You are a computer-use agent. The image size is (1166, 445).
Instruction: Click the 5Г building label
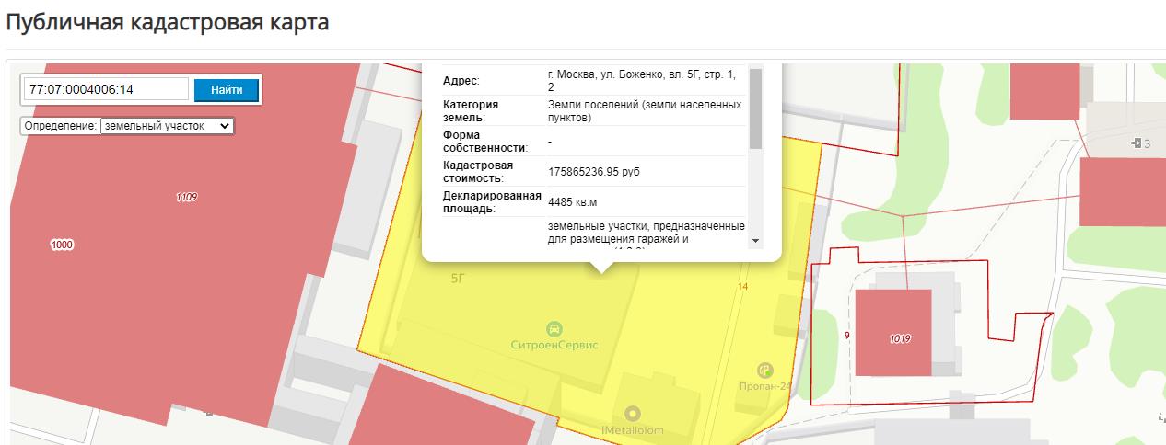458,278
